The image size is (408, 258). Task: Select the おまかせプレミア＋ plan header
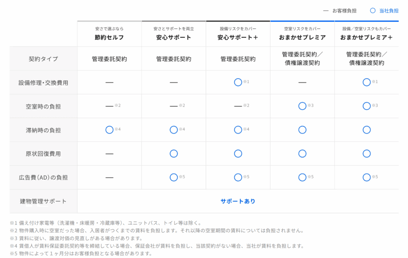(367, 37)
